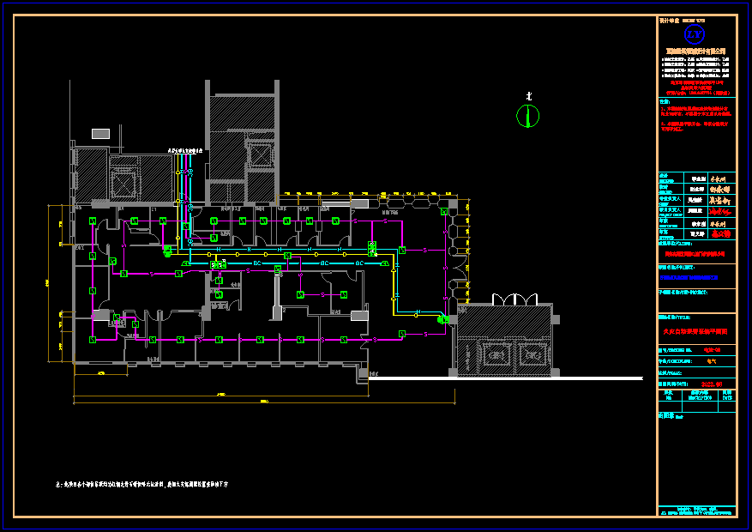The height and width of the screenshot is (532, 752).
Task: Click the label above the vertical riser lines
Action: coord(184,150)
